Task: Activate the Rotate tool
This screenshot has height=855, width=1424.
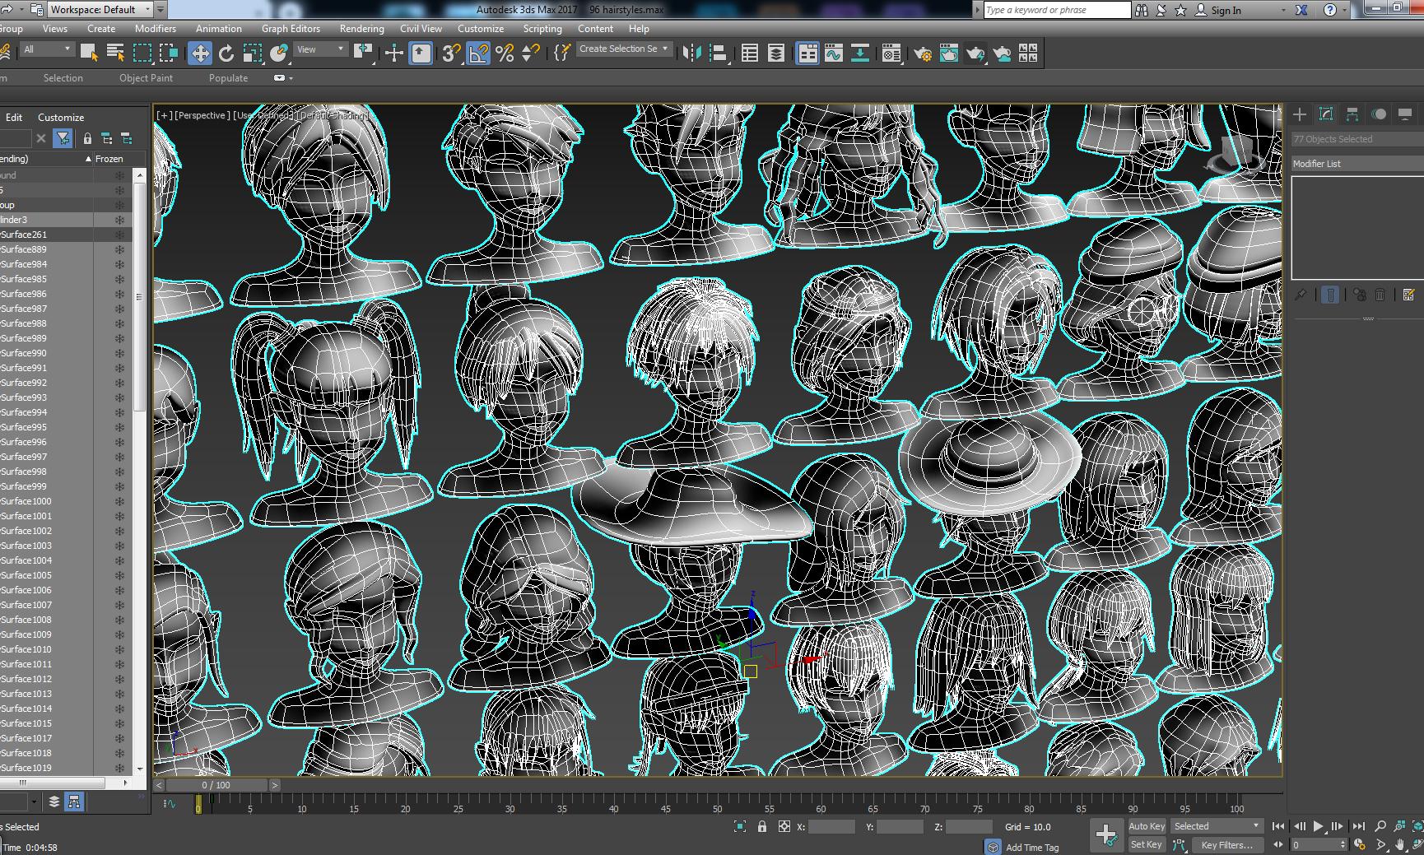Action: 226,53
